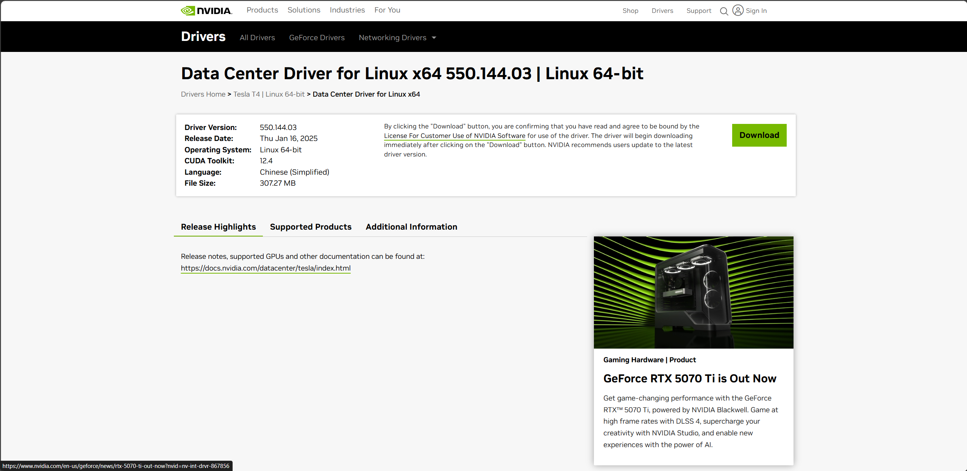Click Sign In
This screenshot has height=471, width=967.
click(756, 11)
